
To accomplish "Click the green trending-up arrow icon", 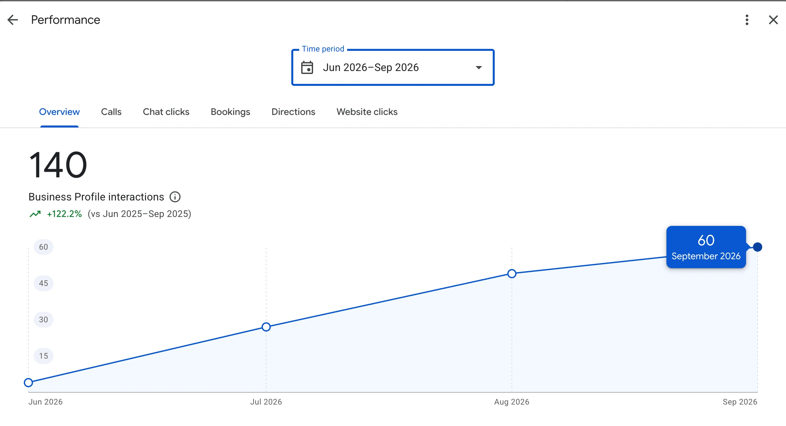I will click(x=35, y=214).
